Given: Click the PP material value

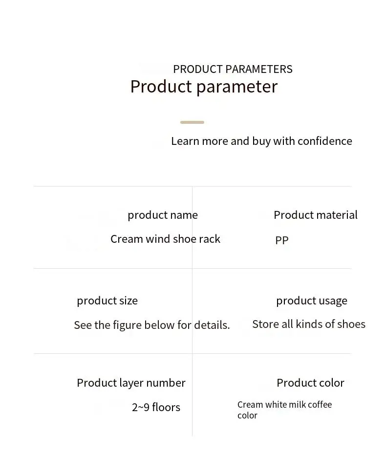Looking at the screenshot, I should pyautogui.click(x=282, y=240).
